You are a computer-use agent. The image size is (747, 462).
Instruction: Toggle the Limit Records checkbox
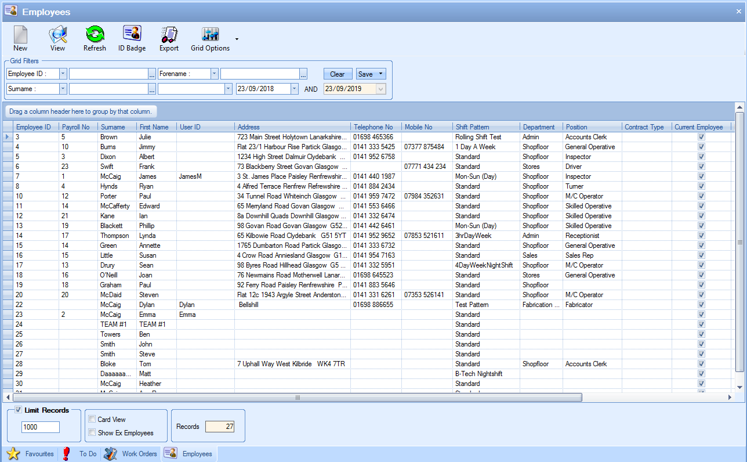(19, 410)
